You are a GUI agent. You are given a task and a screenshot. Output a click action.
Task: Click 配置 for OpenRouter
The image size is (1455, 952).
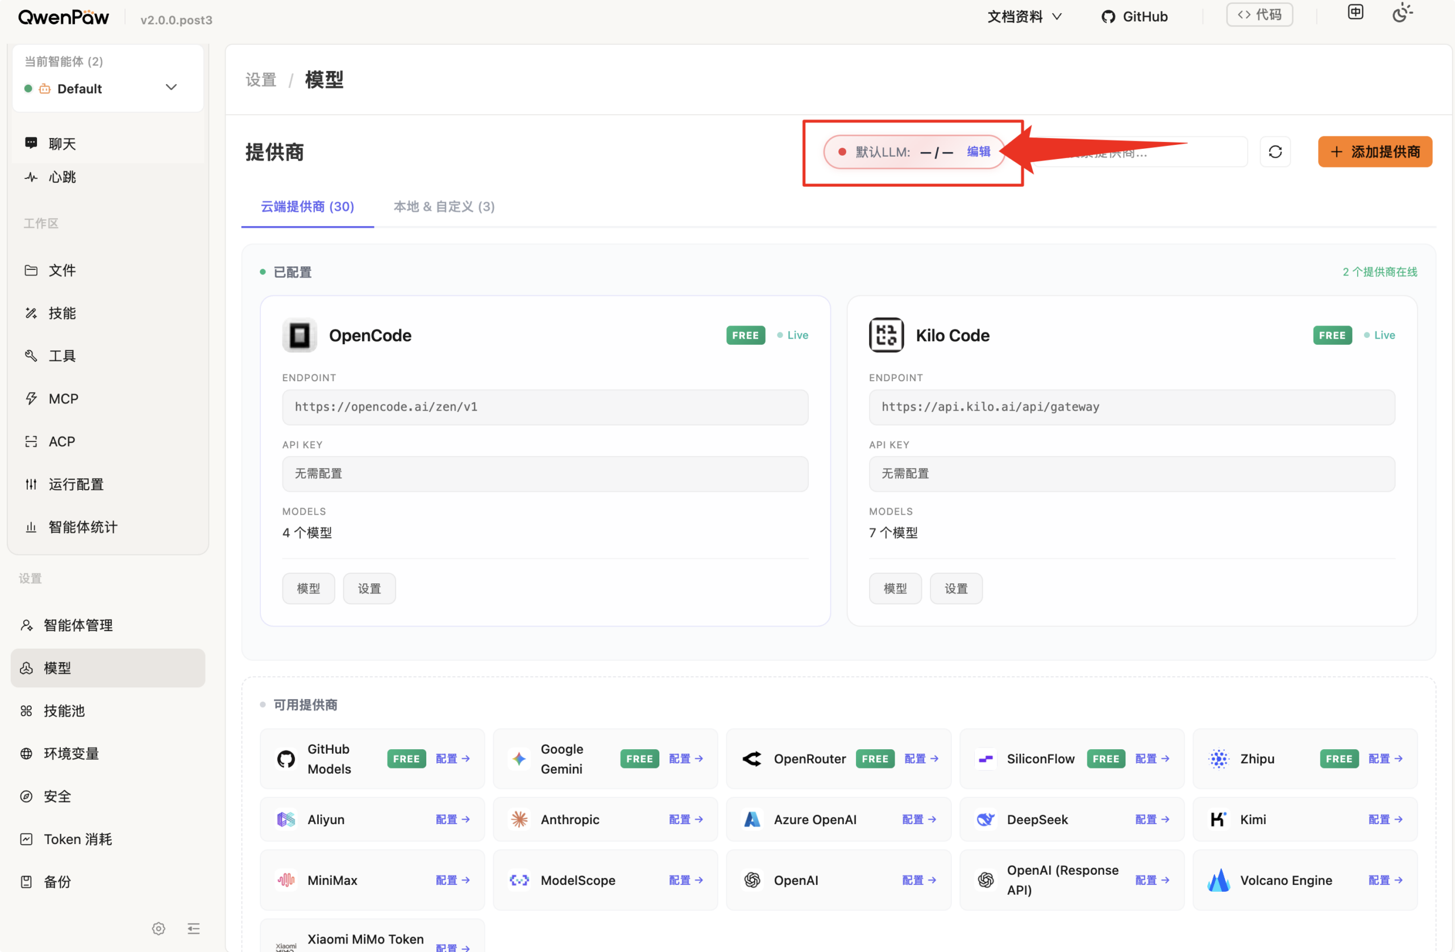point(921,758)
